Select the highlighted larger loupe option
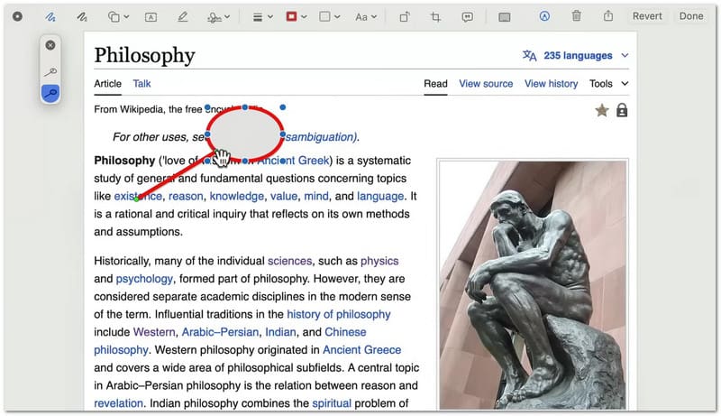The image size is (721, 416). [50, 93]
